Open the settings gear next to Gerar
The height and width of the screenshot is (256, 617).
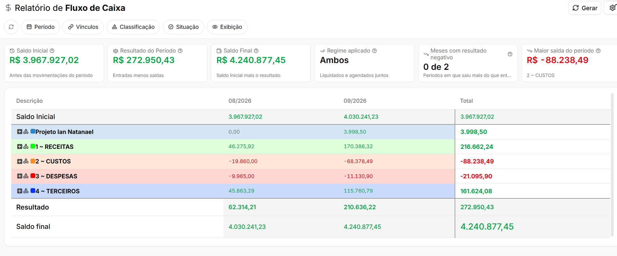click(612, 8)
